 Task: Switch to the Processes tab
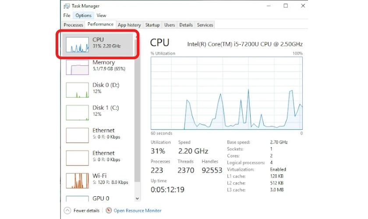pyautogui.click(x=73, y=25)
